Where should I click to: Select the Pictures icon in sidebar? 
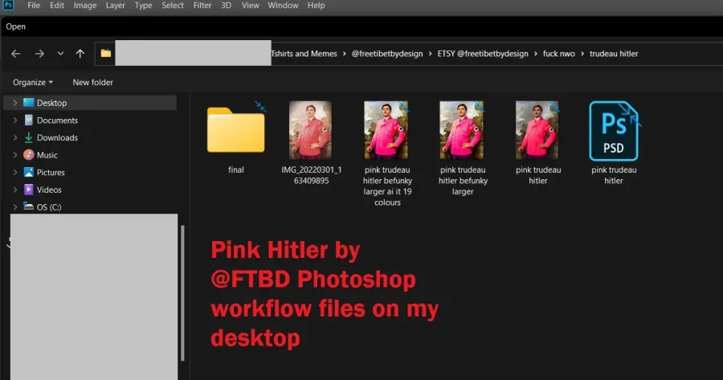click(29, 172)
